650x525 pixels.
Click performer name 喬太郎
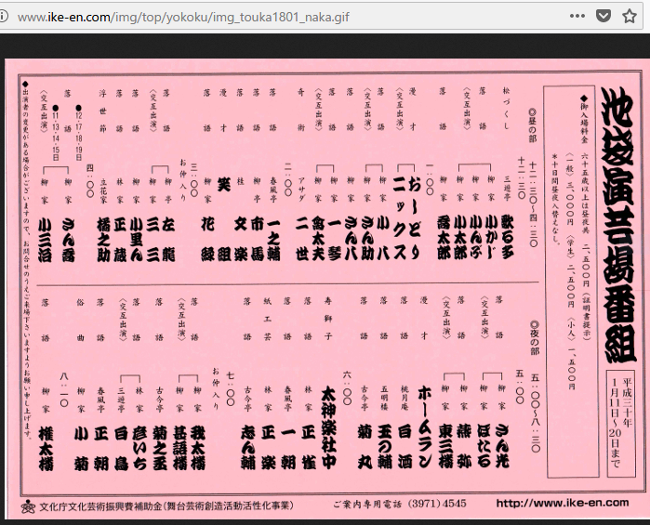pos(444,239)
